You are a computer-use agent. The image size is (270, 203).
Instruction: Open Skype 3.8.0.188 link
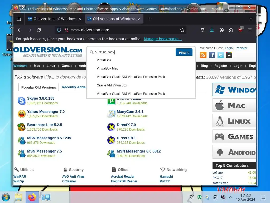point(41,98)
